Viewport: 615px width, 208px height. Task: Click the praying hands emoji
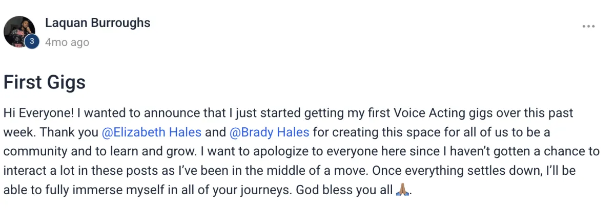pos(403,191)
